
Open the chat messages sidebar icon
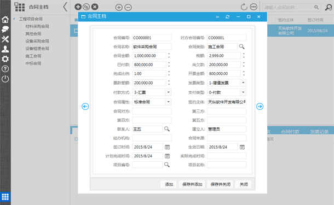(x=5, y=30)
